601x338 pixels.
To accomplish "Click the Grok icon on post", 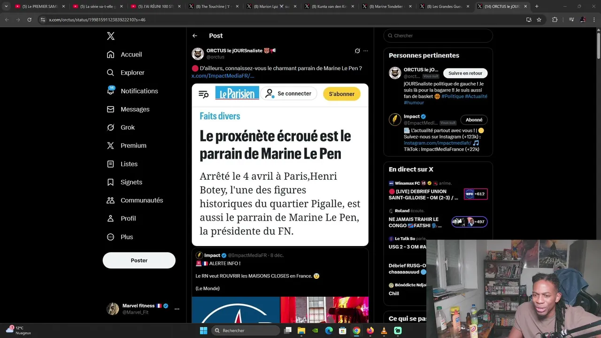I will point(357,51).
